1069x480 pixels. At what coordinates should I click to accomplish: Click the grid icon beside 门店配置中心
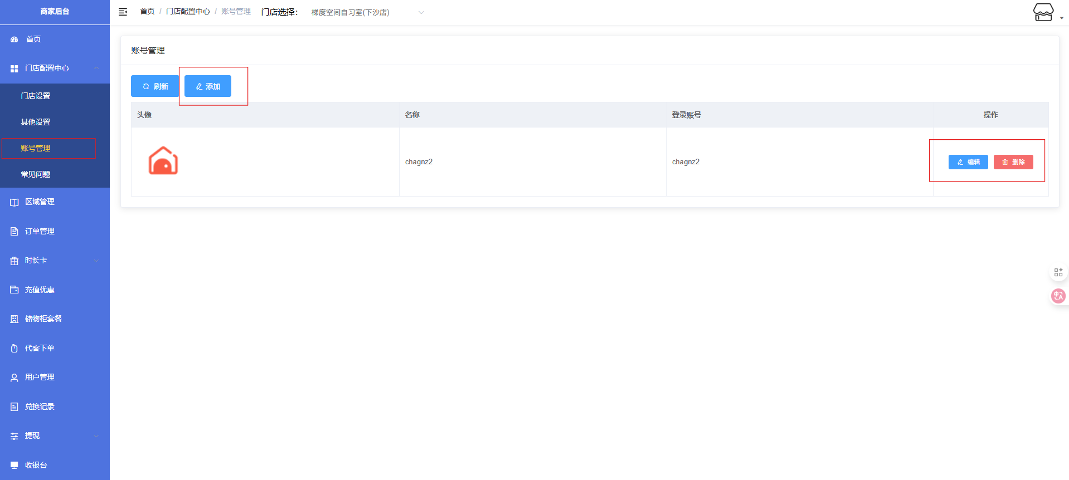14,68
